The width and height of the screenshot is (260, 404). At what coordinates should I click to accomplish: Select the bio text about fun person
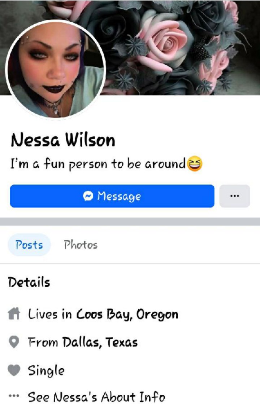coord(98,164)
